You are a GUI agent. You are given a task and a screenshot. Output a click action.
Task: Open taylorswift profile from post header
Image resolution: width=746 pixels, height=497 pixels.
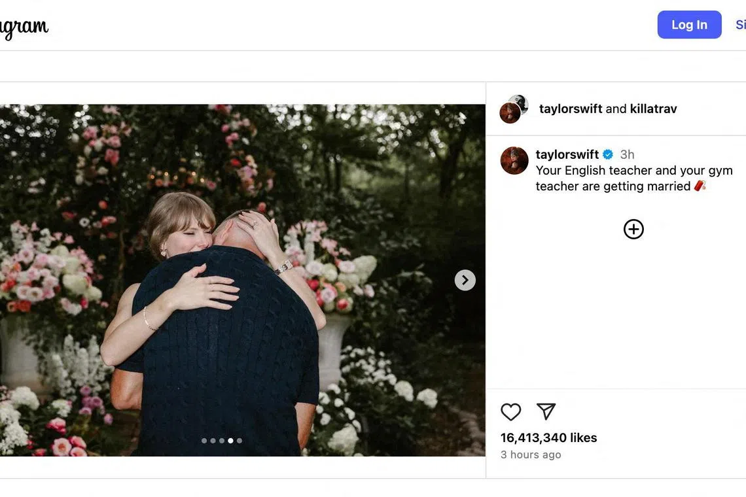571,109
